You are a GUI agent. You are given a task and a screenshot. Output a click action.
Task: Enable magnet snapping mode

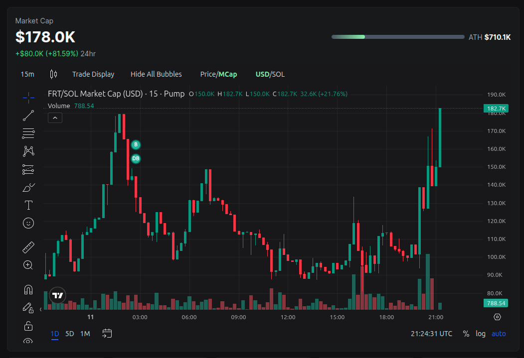click(x=28, y=289)
